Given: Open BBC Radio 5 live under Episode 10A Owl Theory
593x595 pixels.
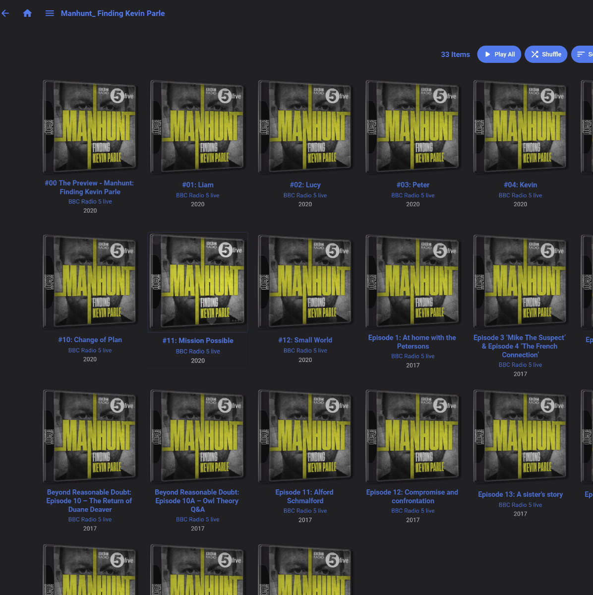Looking at the screenshot, I should click(x=197, y=520).
